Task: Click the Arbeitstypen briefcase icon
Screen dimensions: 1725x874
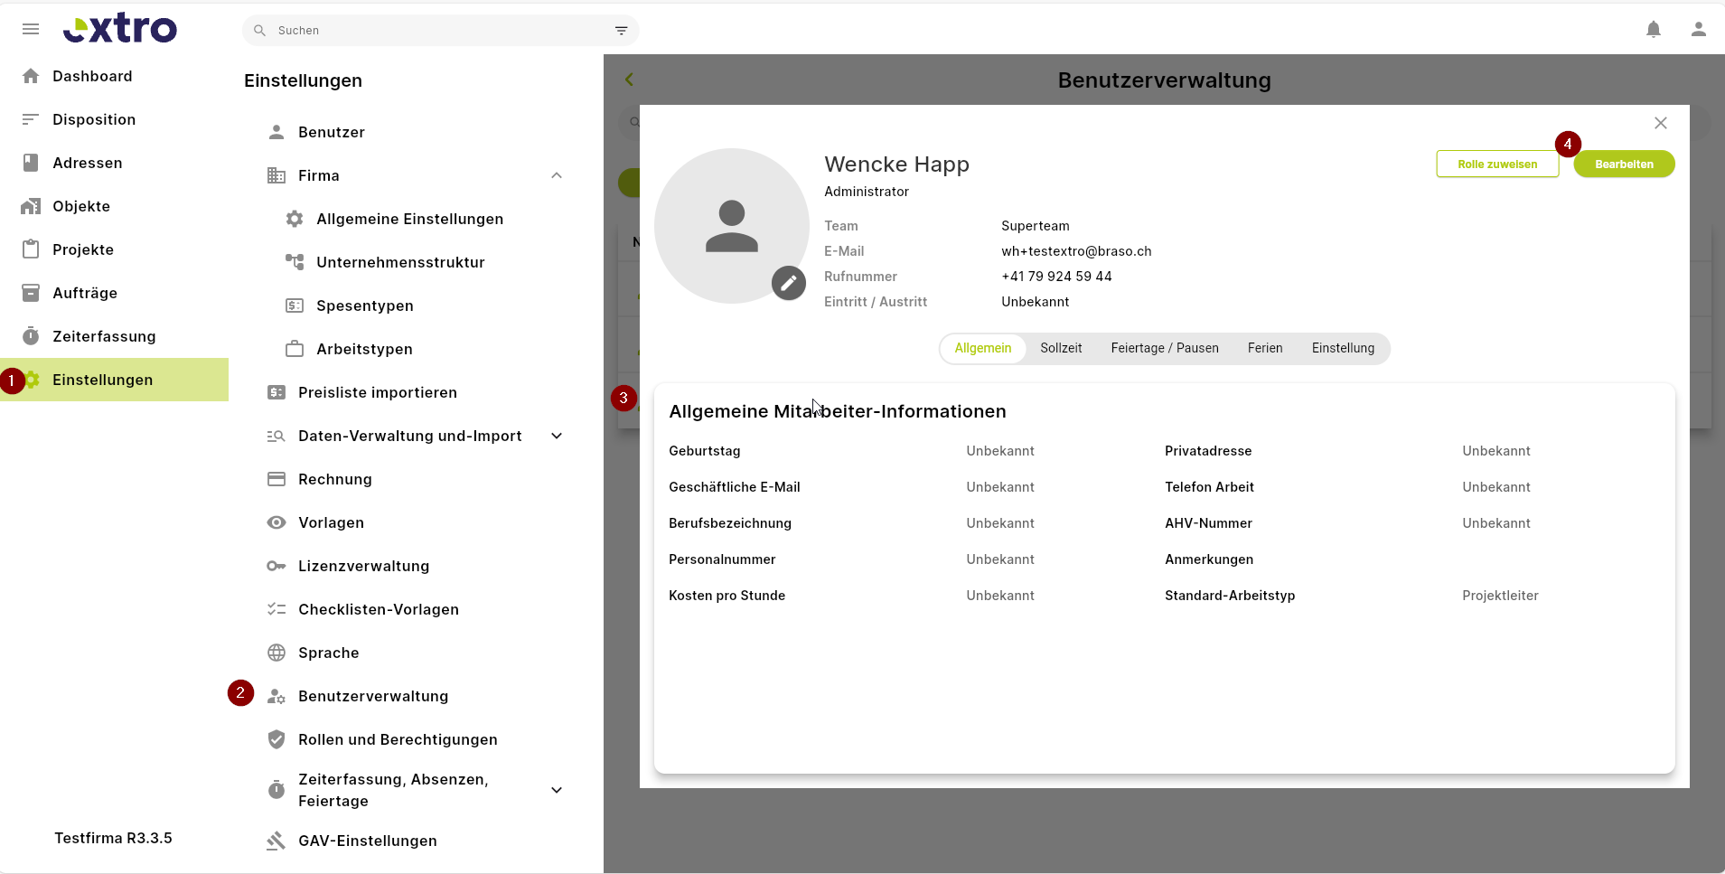Action: coord(295,349)
